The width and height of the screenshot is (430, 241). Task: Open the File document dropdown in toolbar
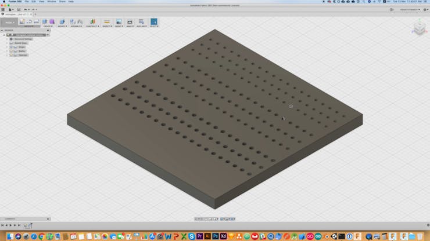tap(11, 10)
